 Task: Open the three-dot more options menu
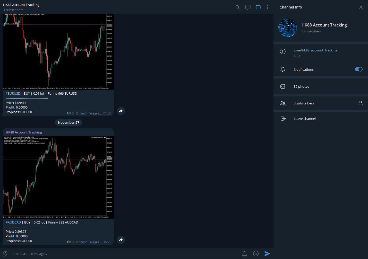point(267,7)
